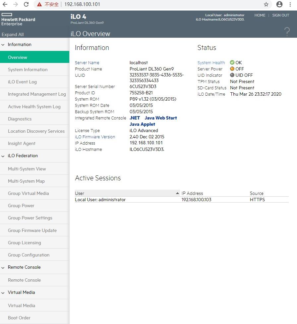The width and height of the screenshot is (297, 324).
Task: Click the orange Server Power OFF indicator icon
Action: coord(232,69)
